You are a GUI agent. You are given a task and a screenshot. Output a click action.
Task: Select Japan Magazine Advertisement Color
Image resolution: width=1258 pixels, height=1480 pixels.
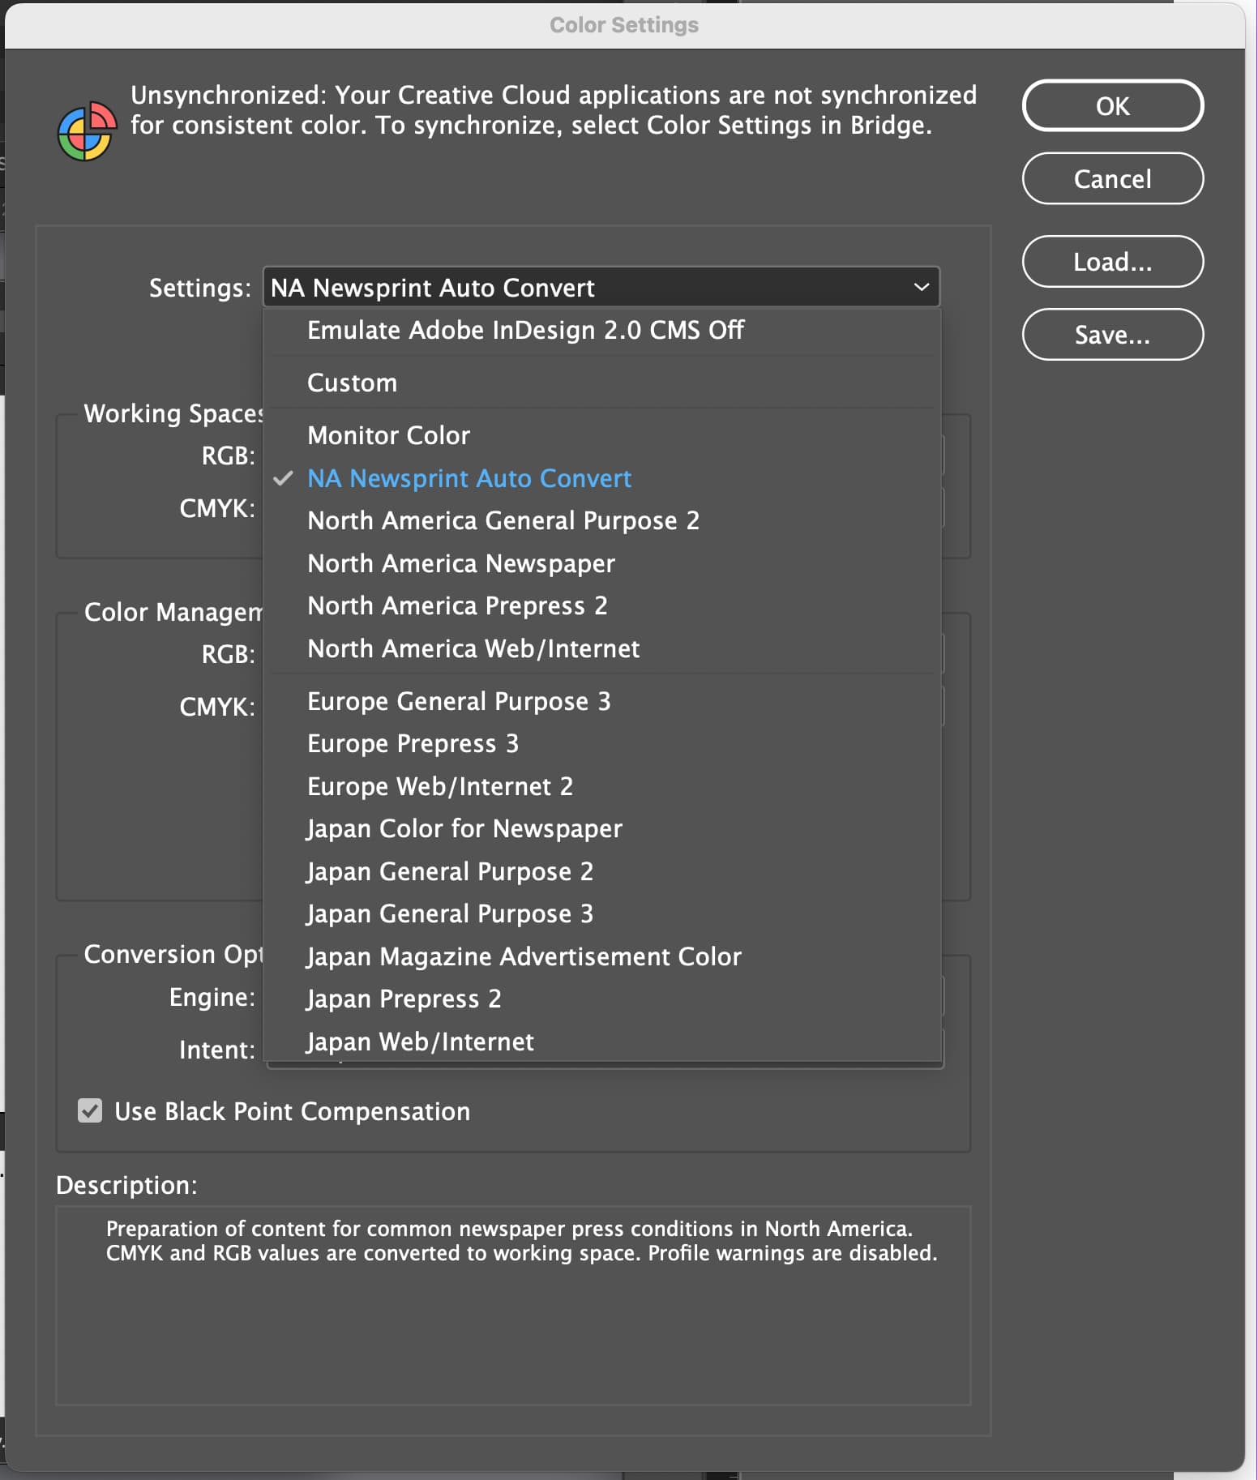(524, 956)
